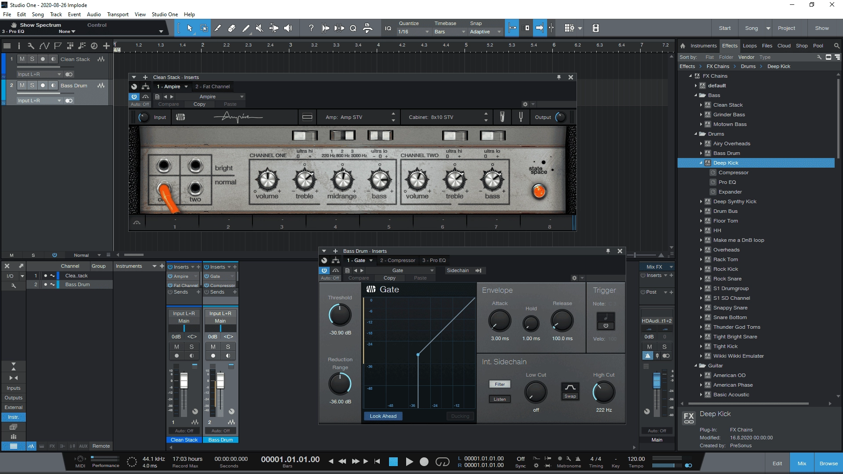Mute the Clean Stack track

click(x=22, y=59)
